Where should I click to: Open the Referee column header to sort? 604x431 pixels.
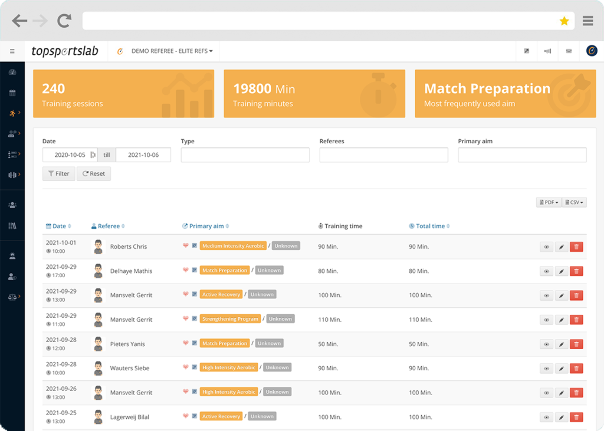click(109, 226)
